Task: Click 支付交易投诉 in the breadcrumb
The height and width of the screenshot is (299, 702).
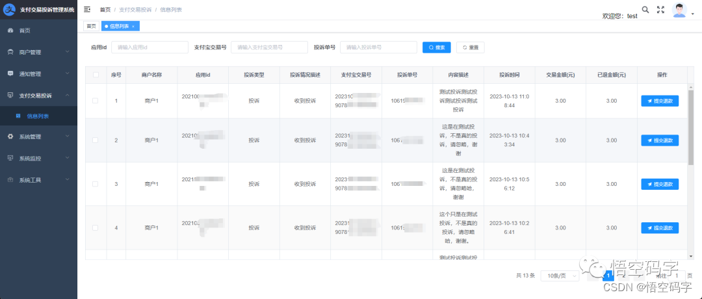Action: (135, 9)
